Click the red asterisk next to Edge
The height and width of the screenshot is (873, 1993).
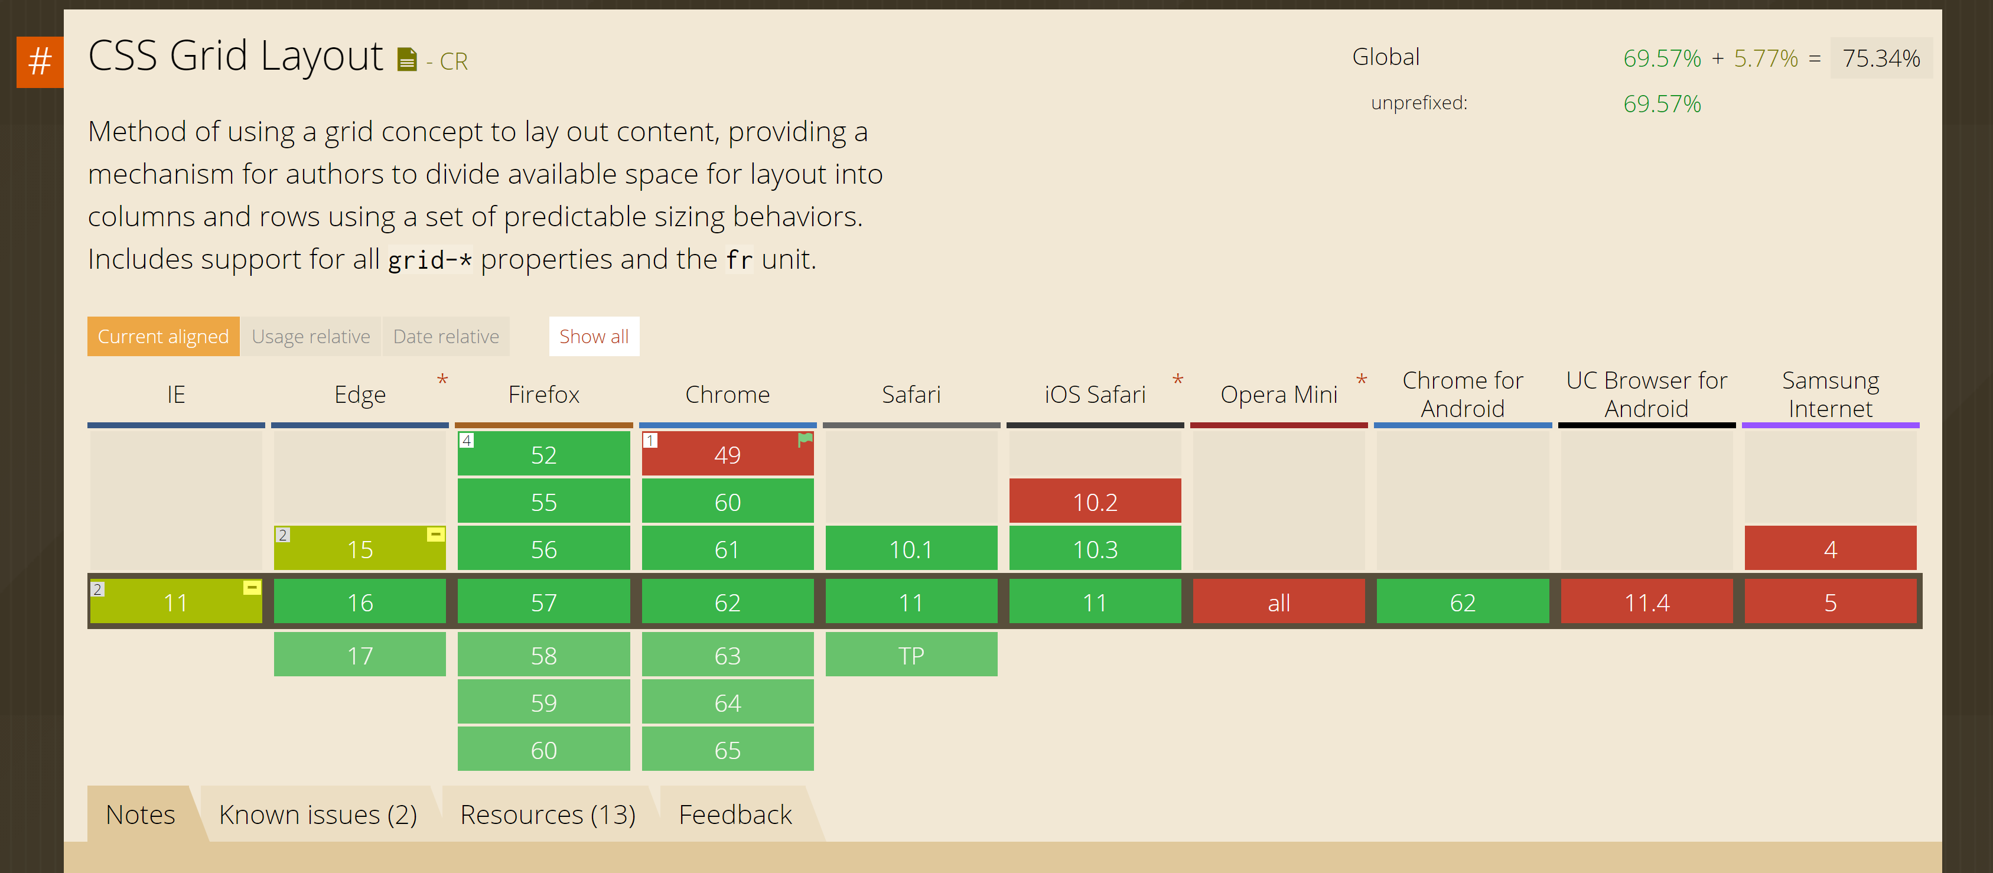click(x=442, y=380)
